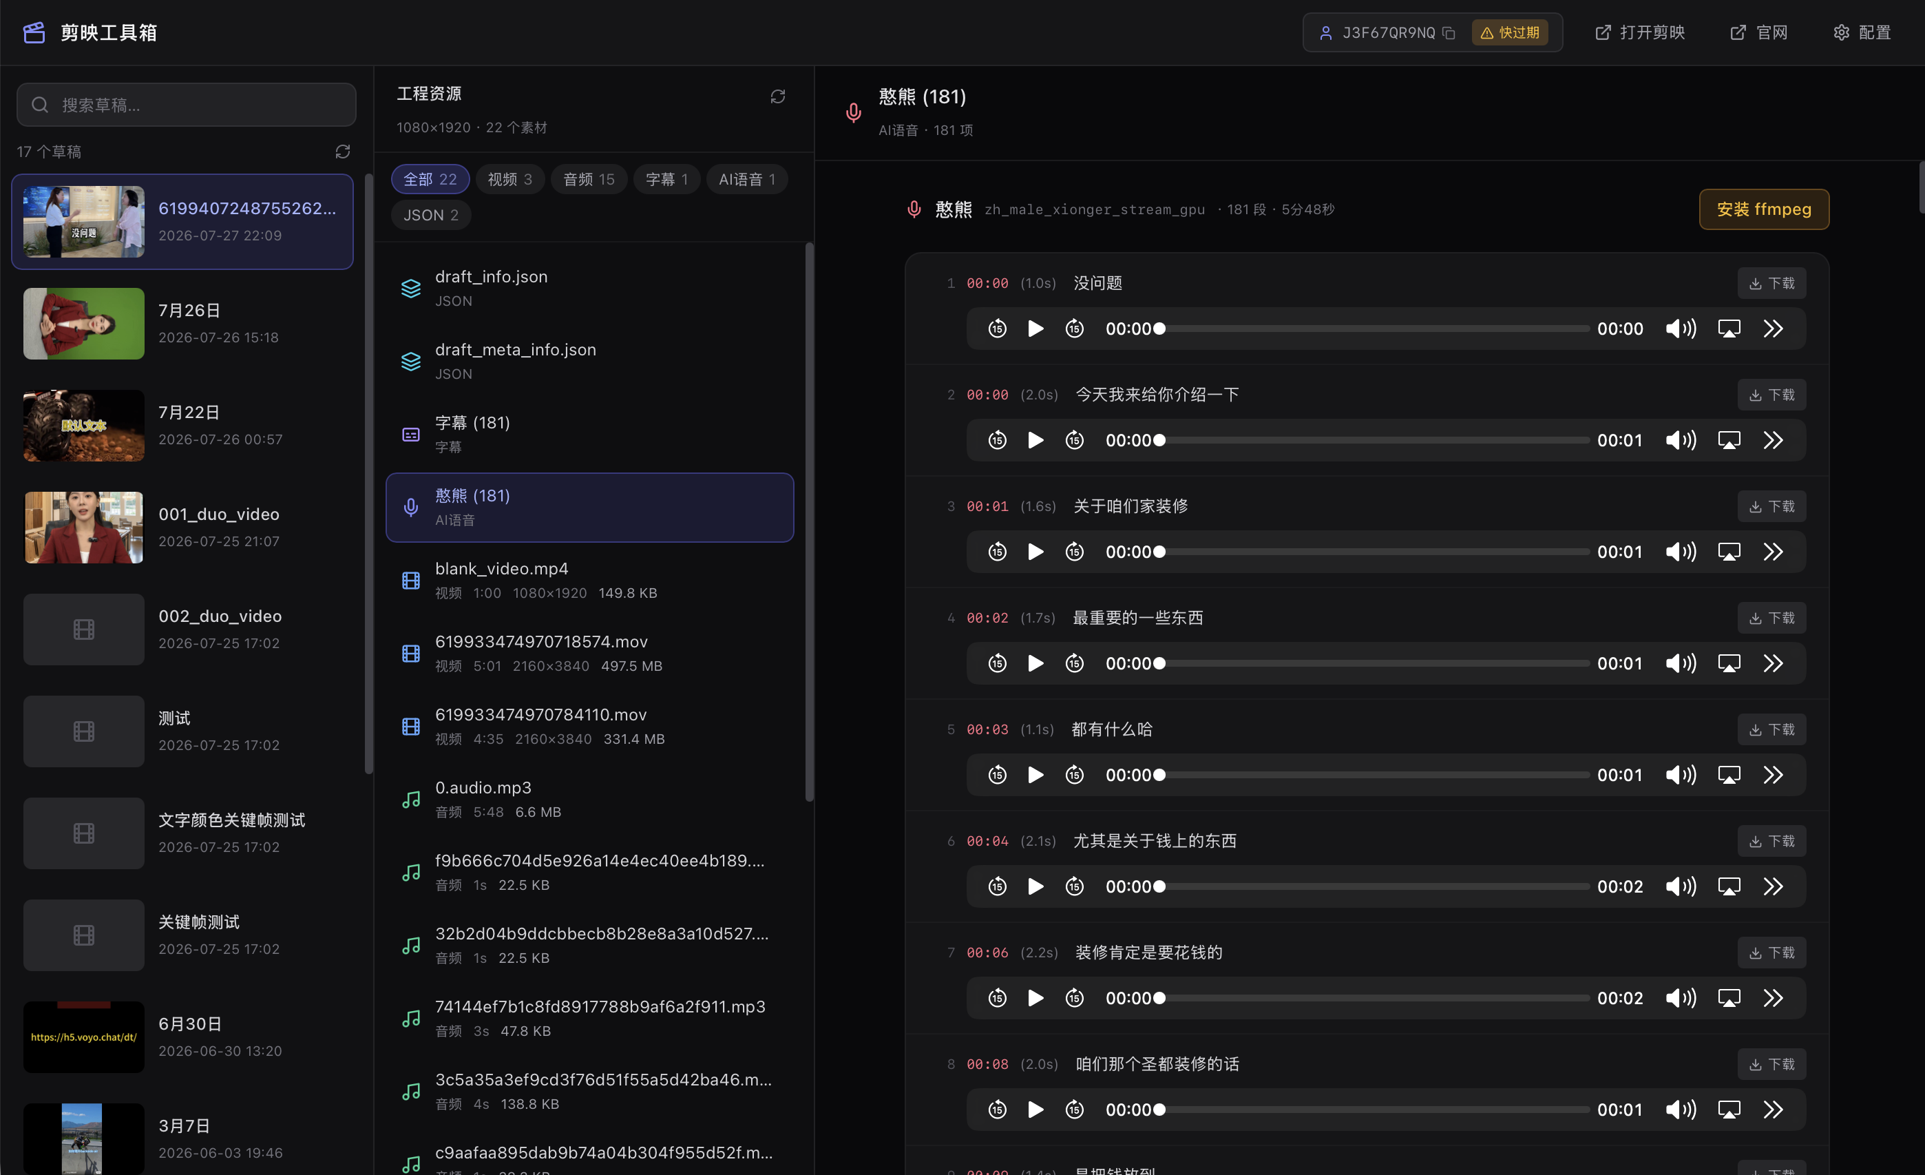This screenshot has width=1925, height=1175.
Task: Click the clapperboard app logo icon
Action: click(x=34, y=32)
